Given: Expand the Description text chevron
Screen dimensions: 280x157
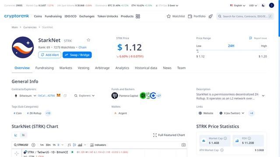Looking at the screenshot, I should (x=263, y=96).
